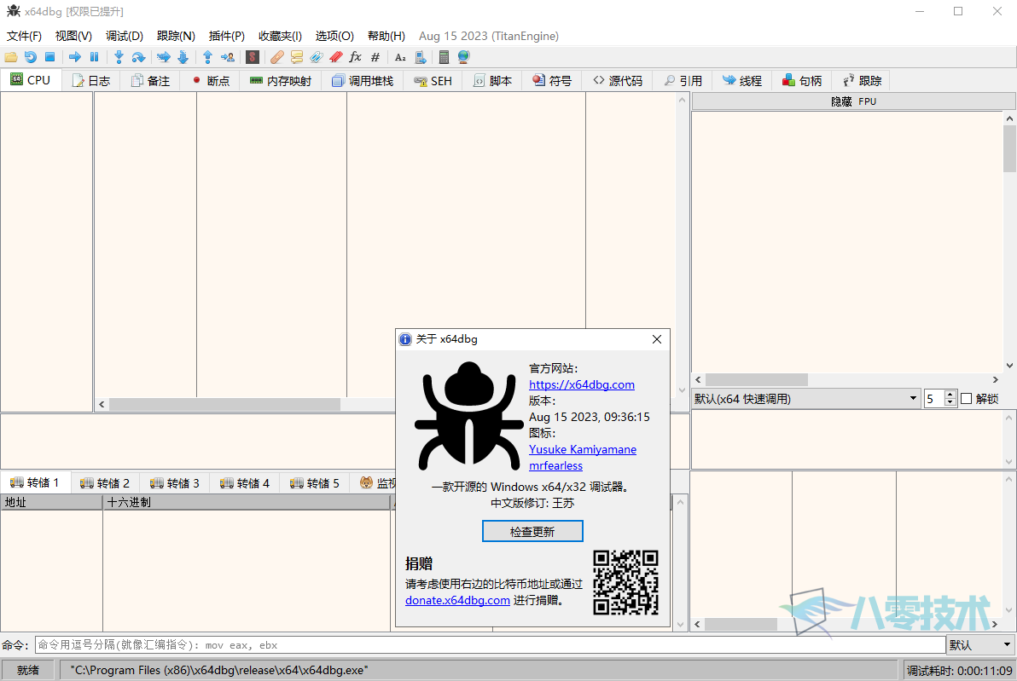Click the Step Over icon
Screen dimensions: 1017x681
pos(138,57)
